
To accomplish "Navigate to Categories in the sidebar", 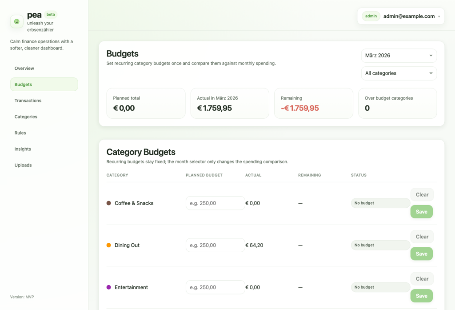I will (x=26, y=117).
